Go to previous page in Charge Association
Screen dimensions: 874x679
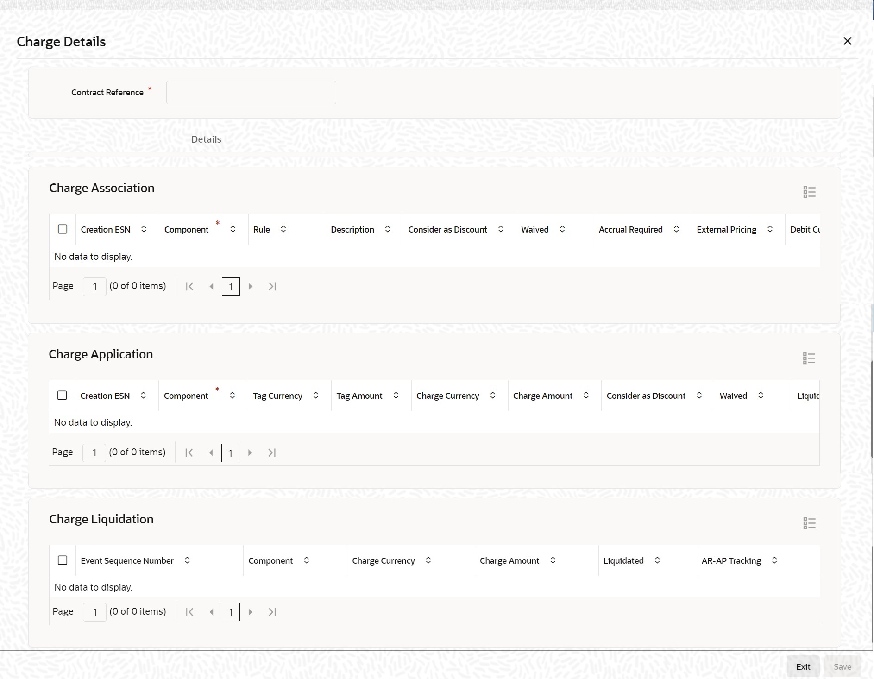[212, 286]
